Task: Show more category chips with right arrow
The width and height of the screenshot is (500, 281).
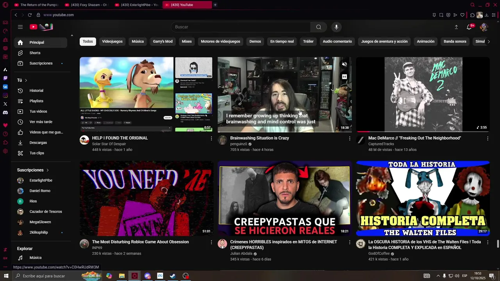Action: click(488, 41)
